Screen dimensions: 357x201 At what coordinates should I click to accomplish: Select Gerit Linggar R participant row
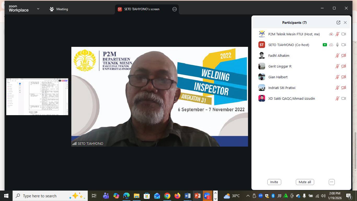coord(302,66)
